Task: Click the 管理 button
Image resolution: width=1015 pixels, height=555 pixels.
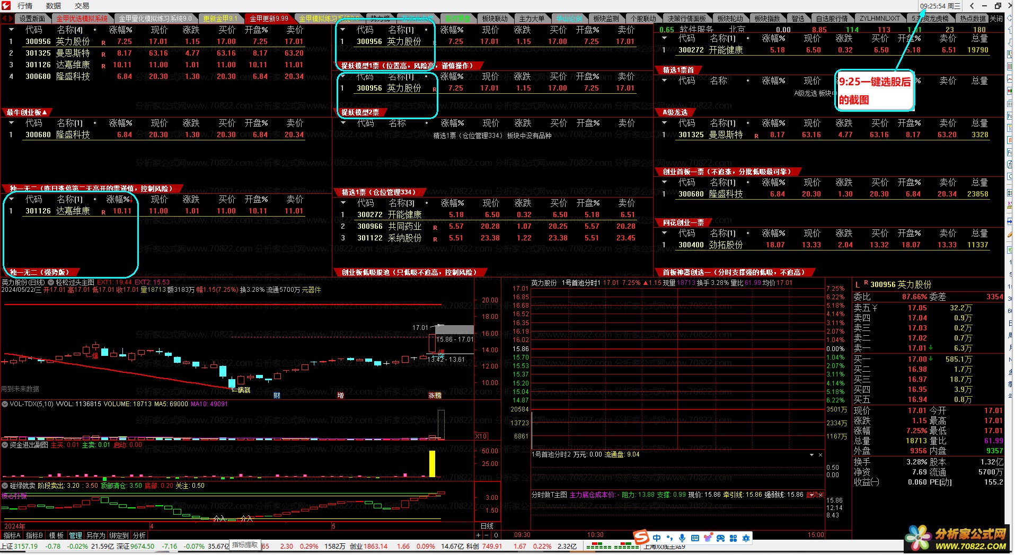Action: click(x=76, y=535)
